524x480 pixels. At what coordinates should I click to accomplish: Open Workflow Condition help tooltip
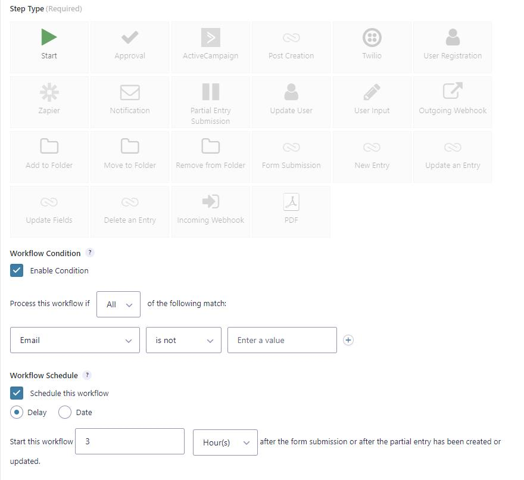tap(89, 253)
